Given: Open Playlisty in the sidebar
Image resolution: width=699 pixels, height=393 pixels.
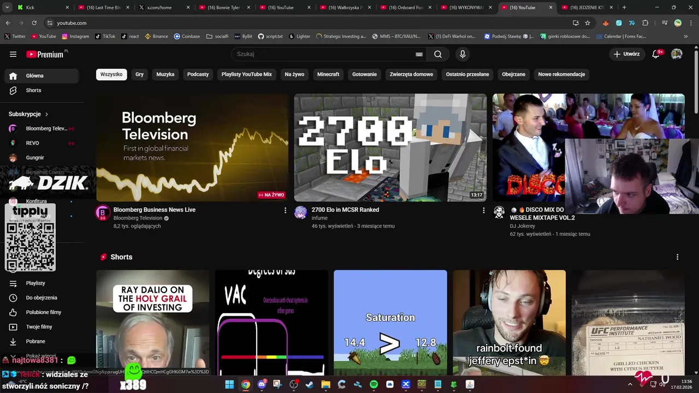Looking at the screenshot, I should pos(42,283).
